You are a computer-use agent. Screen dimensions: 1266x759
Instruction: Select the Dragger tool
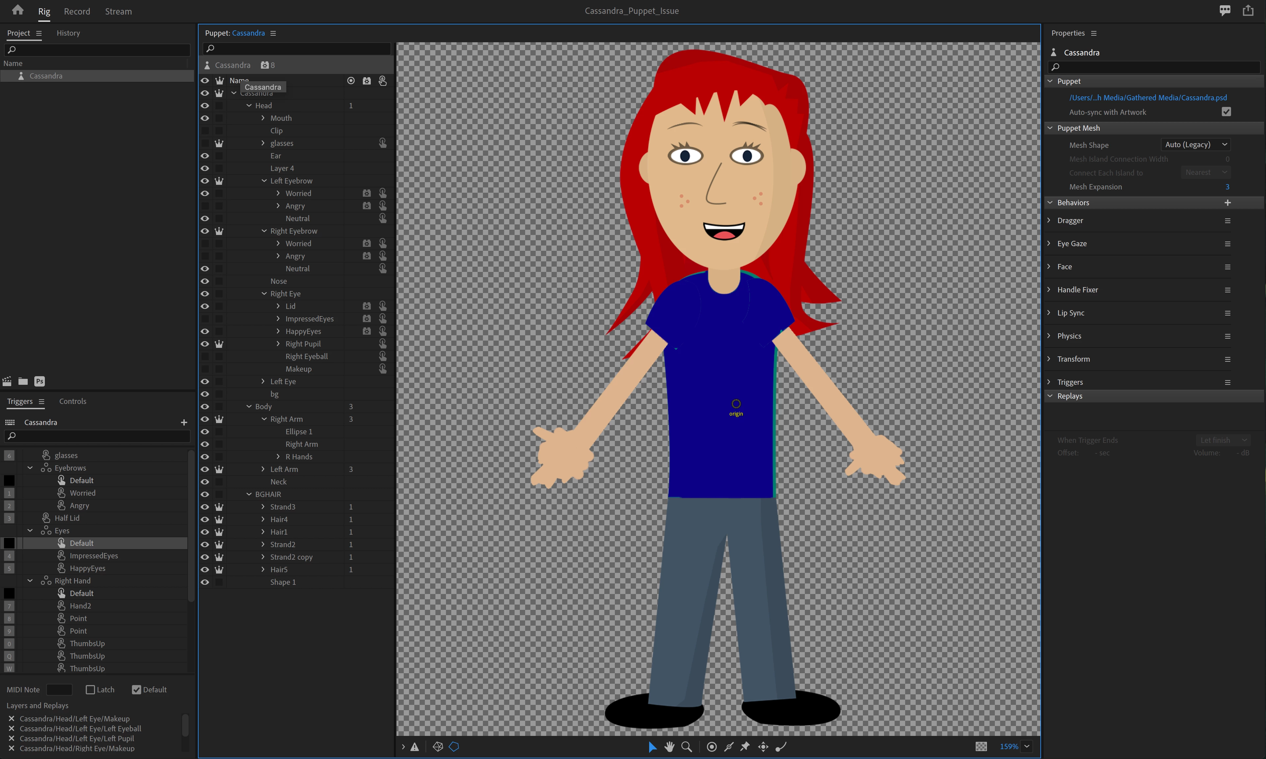(763, 747)
